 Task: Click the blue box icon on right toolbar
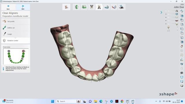(x=182, y=64)
